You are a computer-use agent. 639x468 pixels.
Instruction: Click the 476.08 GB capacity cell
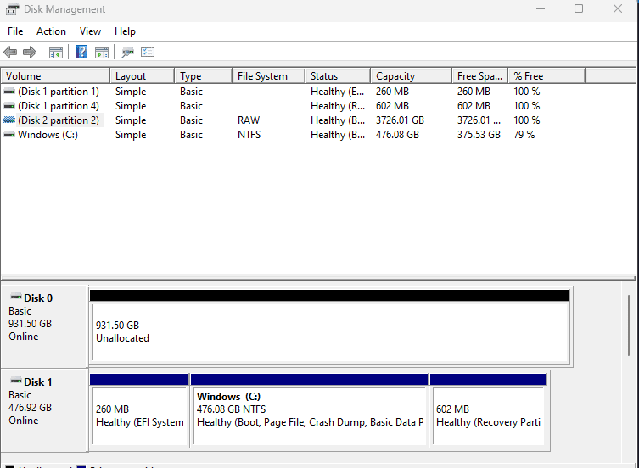click(397, 135)
